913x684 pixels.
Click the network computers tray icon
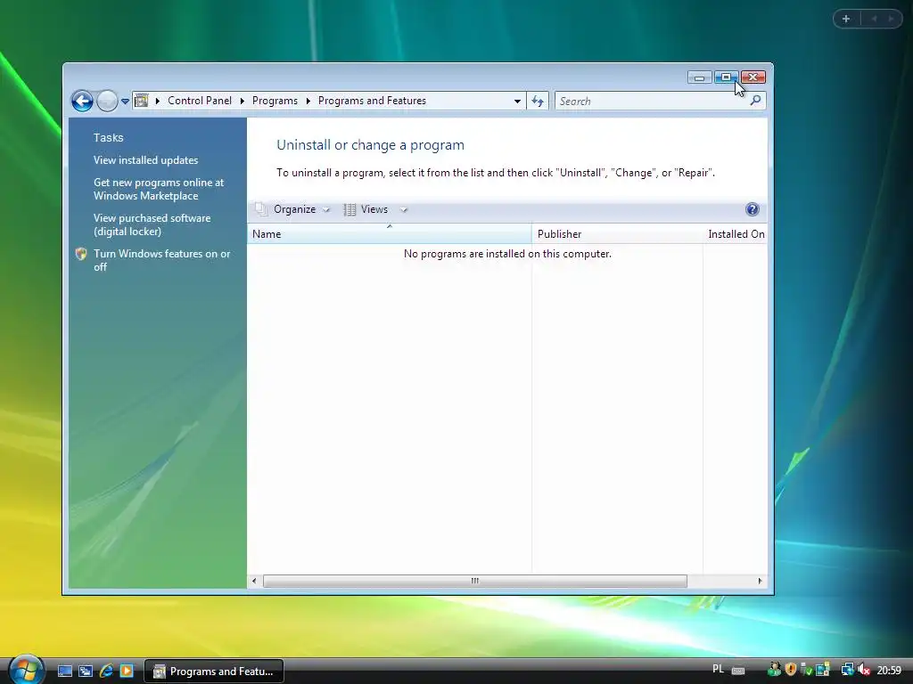847,670
